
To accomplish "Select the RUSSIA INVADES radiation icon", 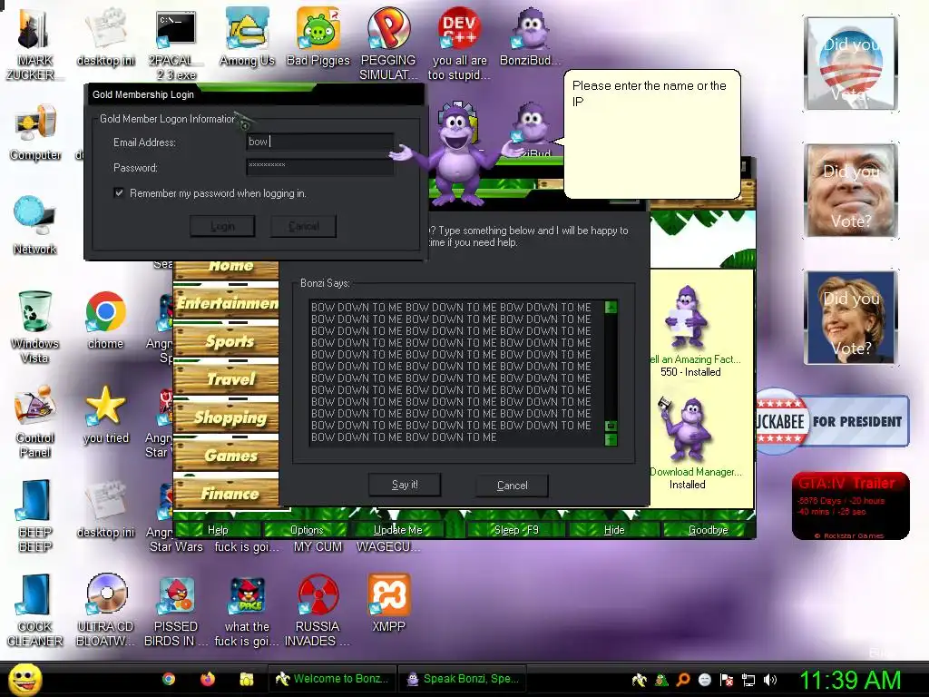I will pos(318,611).
